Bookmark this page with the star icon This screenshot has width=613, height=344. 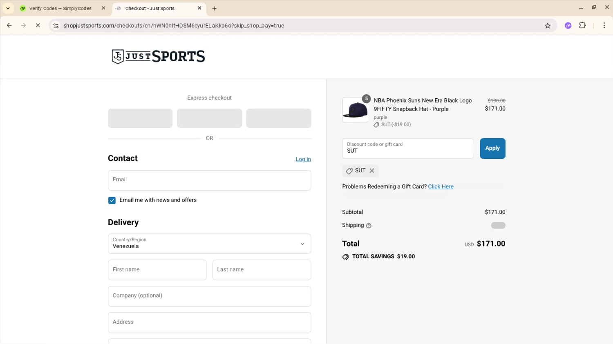coord(548,25)
